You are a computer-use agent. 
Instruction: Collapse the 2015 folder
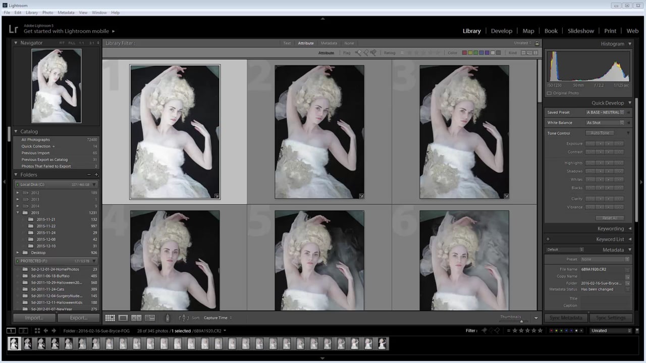[x=18, y=213]
